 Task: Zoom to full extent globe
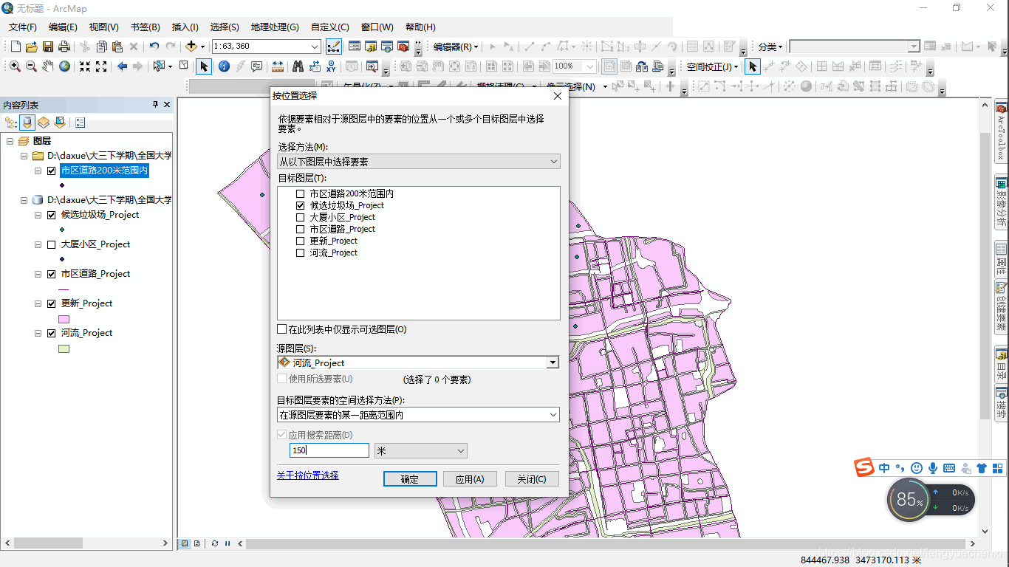[64, 66]
